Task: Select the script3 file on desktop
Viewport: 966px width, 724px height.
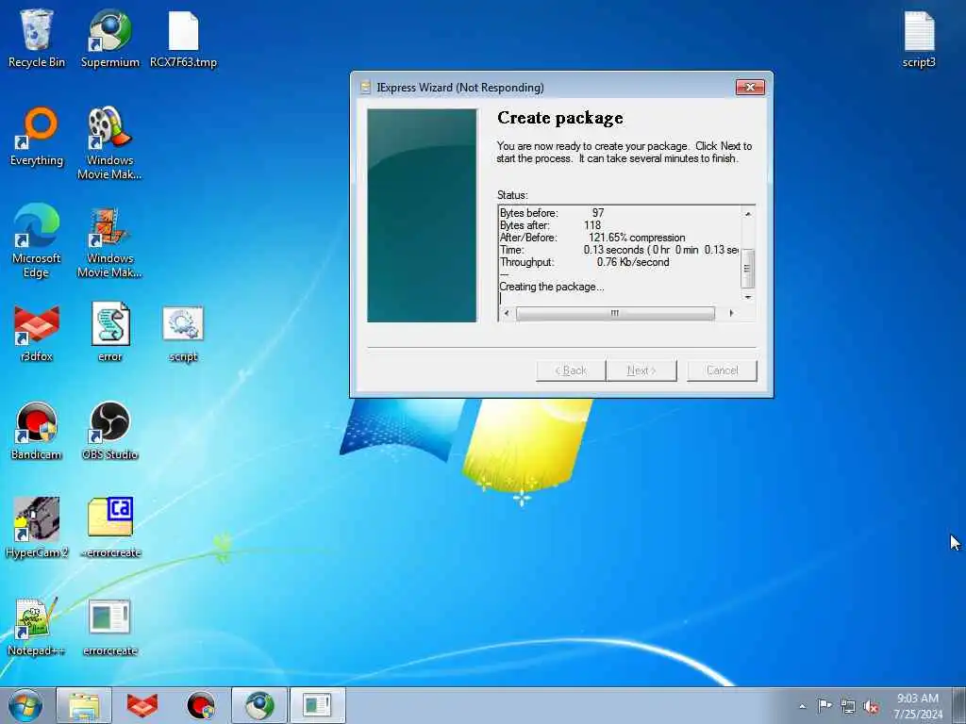Action: tap(919, 38)
